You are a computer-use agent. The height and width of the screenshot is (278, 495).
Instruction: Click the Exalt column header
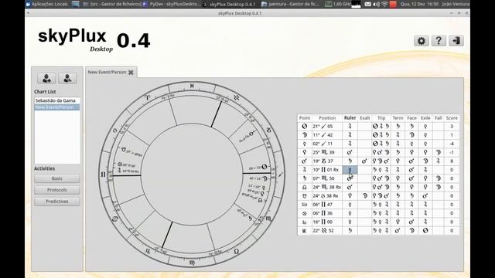coord(364,118)
